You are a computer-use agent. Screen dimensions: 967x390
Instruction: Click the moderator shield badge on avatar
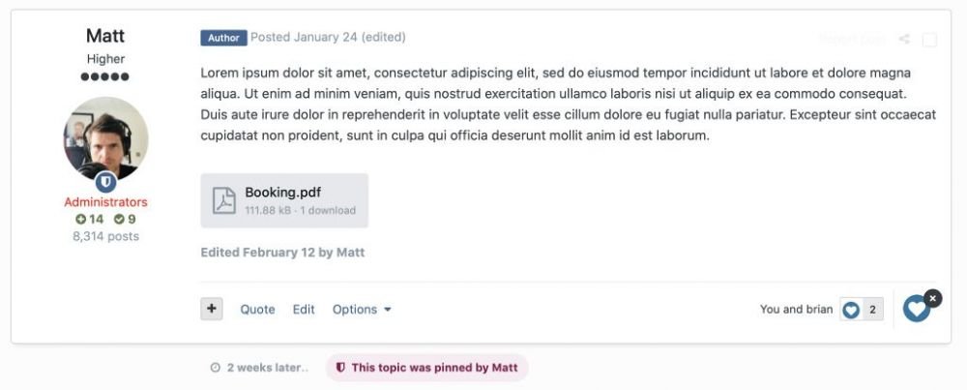click(x=105, y=181)
